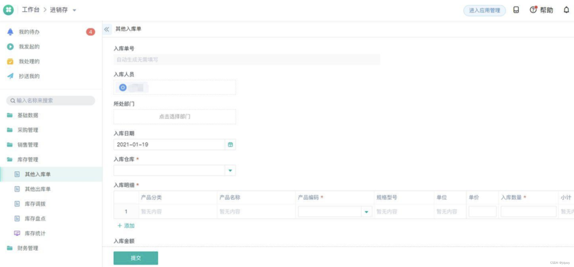Image resolution: width=574 pixels, height=267 pixels.
Task: Click 添加 to add a detail row
Action: tap(126, 226)
